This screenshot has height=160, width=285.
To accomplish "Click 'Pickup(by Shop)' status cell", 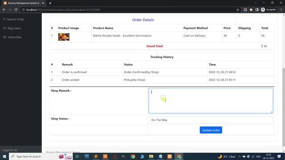I will (134, 80).
